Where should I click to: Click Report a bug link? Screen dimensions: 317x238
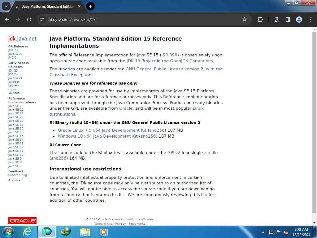(18, 175)
